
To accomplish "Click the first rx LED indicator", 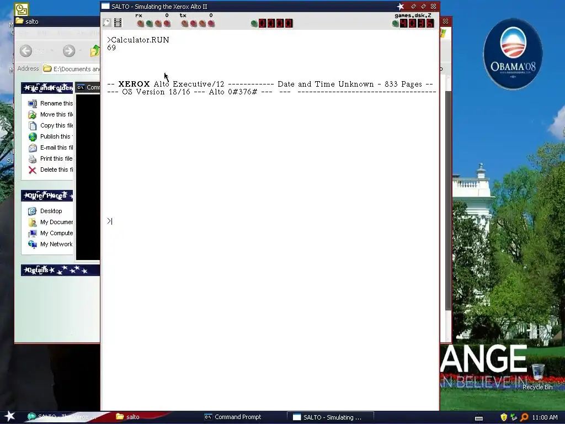I will point(141,23).
